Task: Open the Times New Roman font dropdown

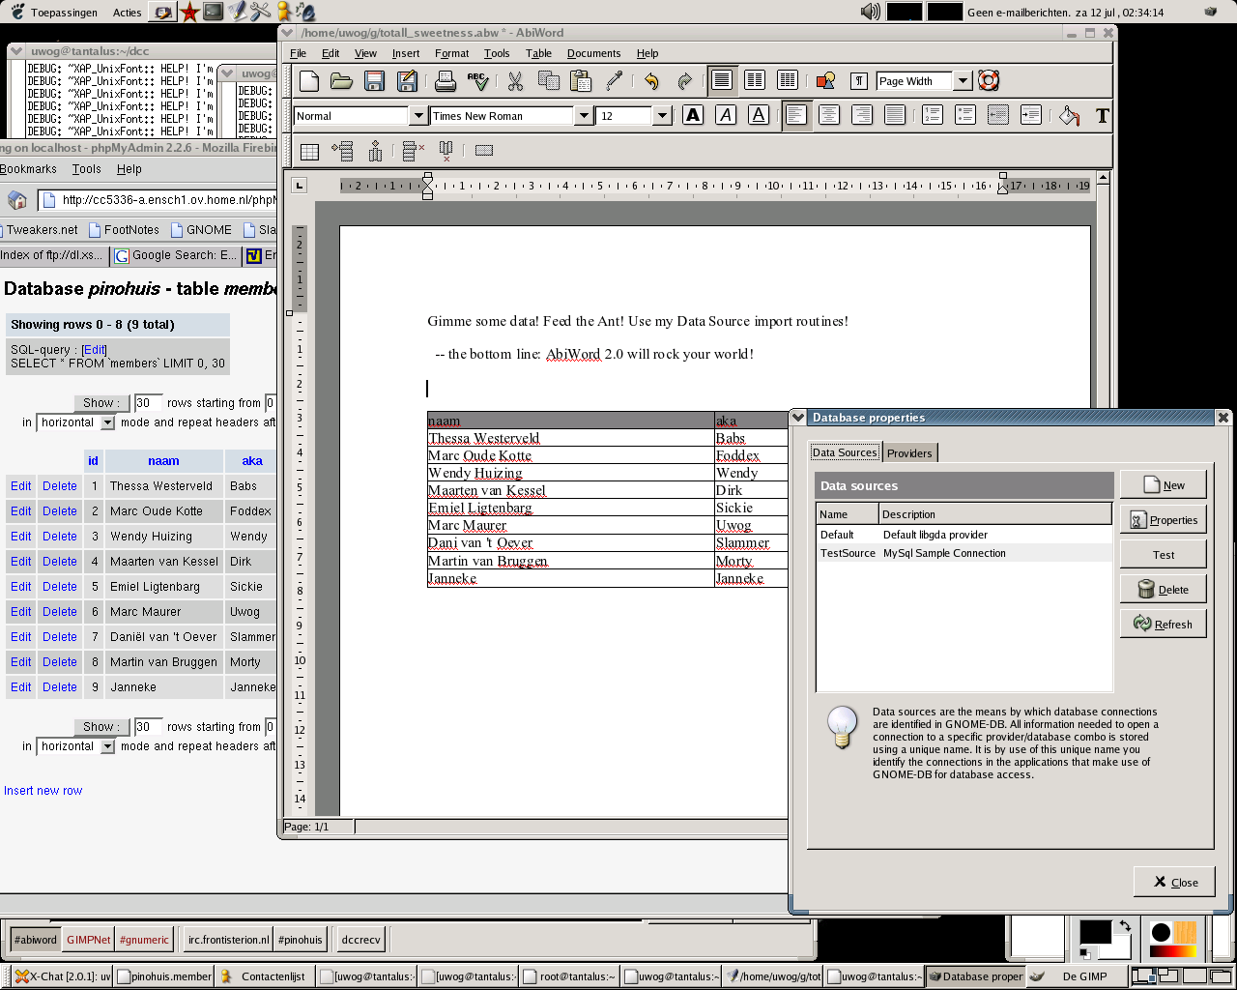Action: click(584, 116)
